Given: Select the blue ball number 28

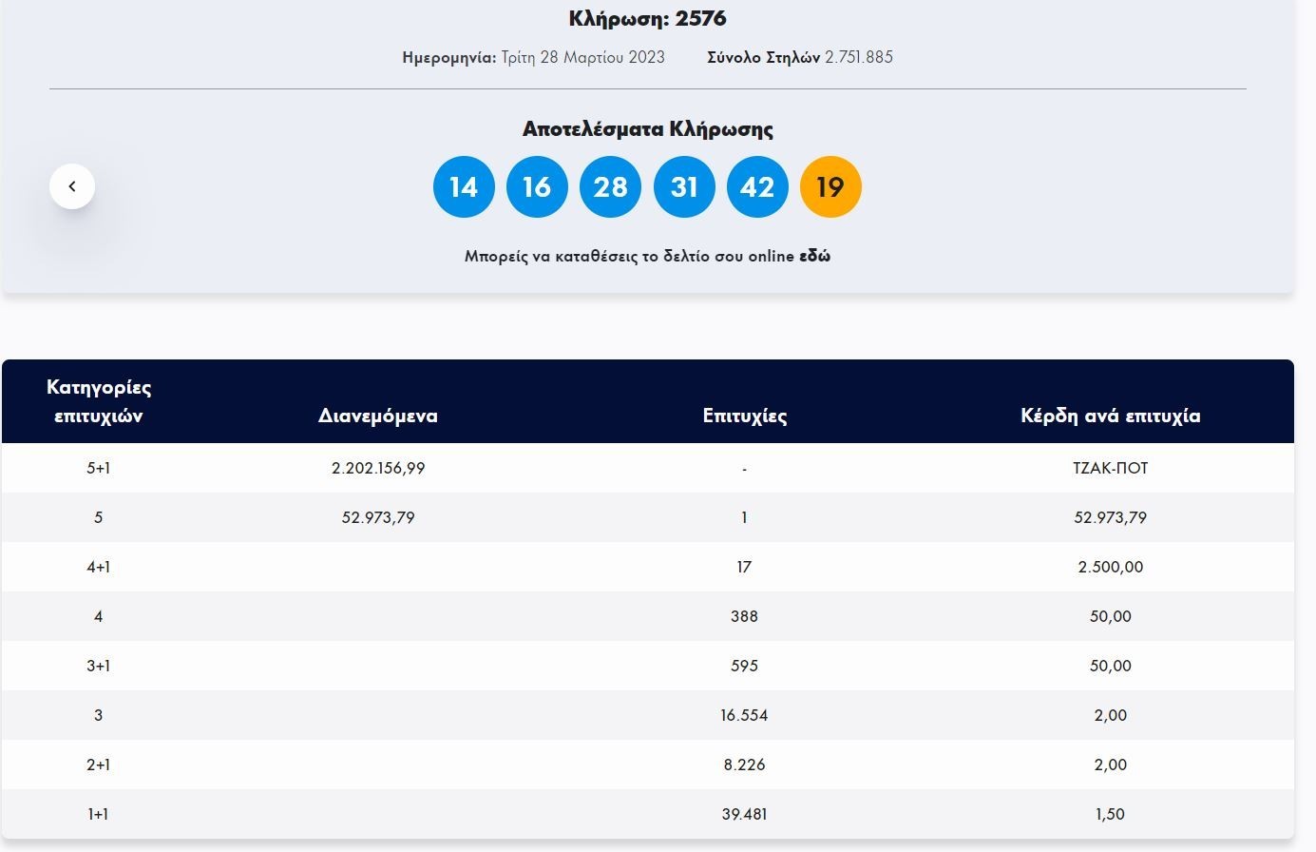Looking at the screenshot, I should pyautogui.click(x=610, y=187).
